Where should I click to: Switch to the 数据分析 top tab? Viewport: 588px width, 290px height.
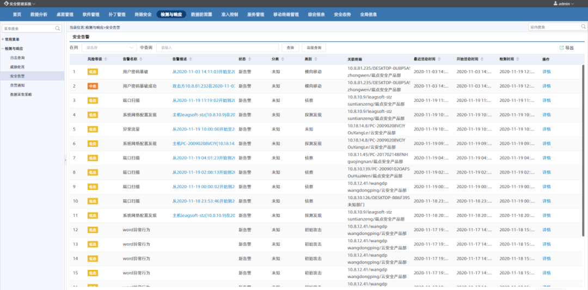(39, 15)
